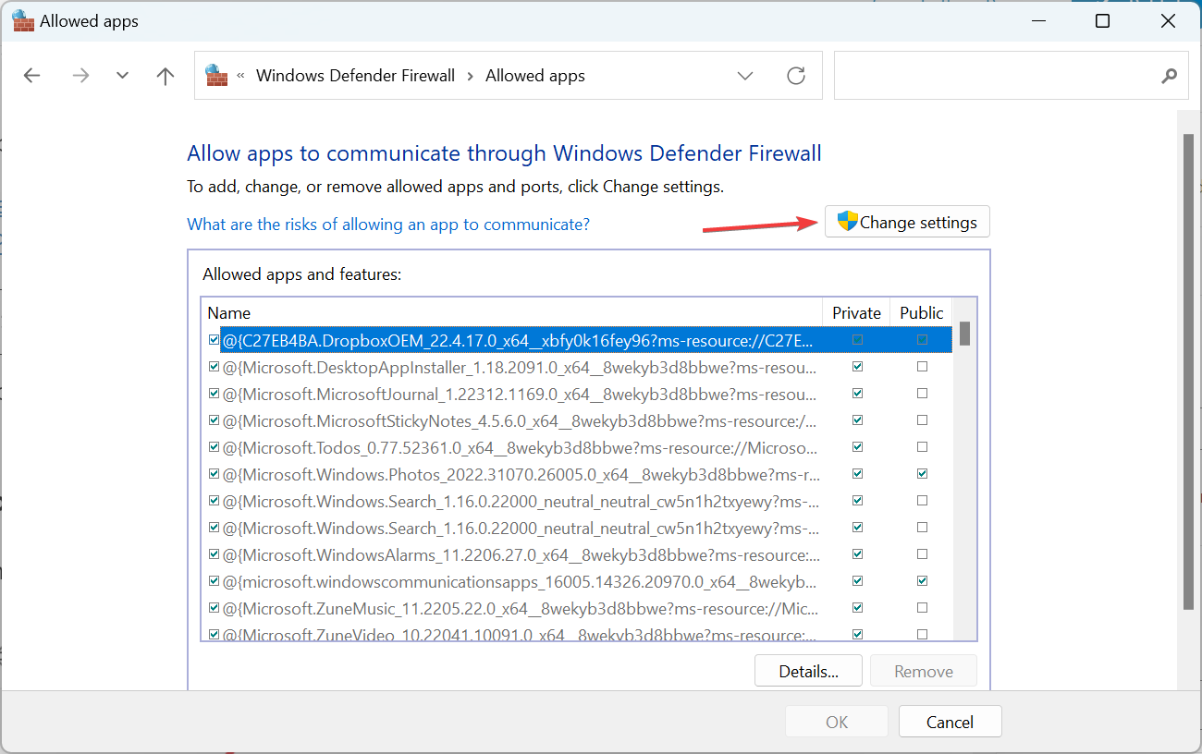Sort by the Name column header
The height and width of the screenshot is (754, 1202).
pyautogui.click(x=511, y=312)
